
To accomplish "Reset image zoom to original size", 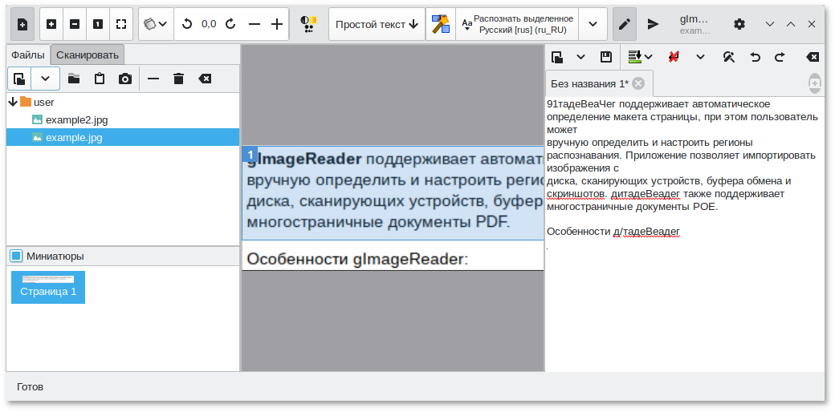I will [x=98, y=24].
